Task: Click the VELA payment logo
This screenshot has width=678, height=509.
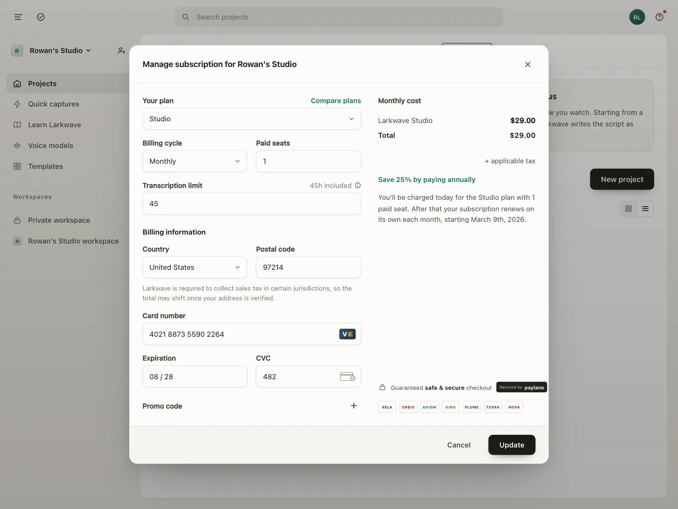Action: [x=387, y=407]
